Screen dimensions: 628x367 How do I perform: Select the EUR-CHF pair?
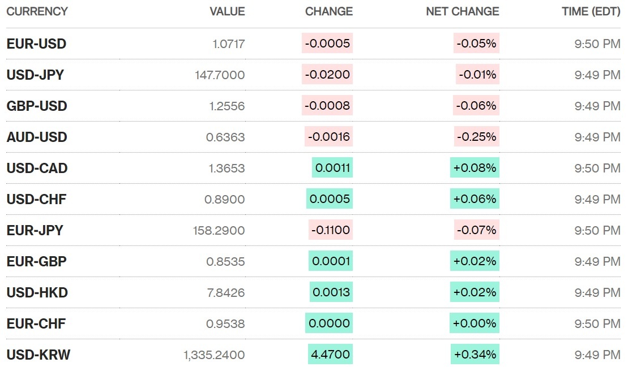36,323
